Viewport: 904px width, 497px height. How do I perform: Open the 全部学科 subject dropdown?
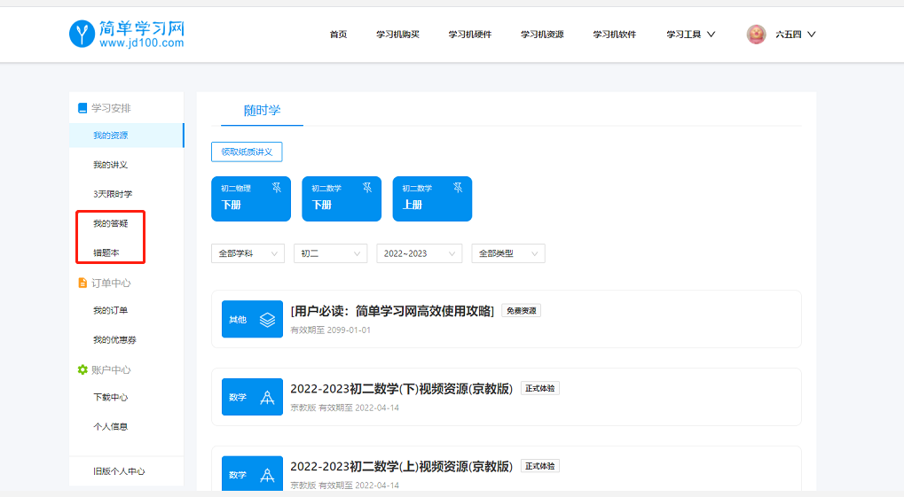[x=248, y=253]
